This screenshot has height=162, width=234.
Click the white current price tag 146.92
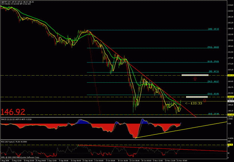click(x=230, y=101)
